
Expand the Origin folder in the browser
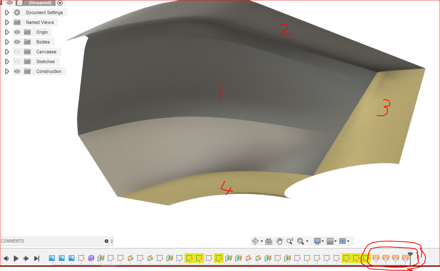pos(7,32)
